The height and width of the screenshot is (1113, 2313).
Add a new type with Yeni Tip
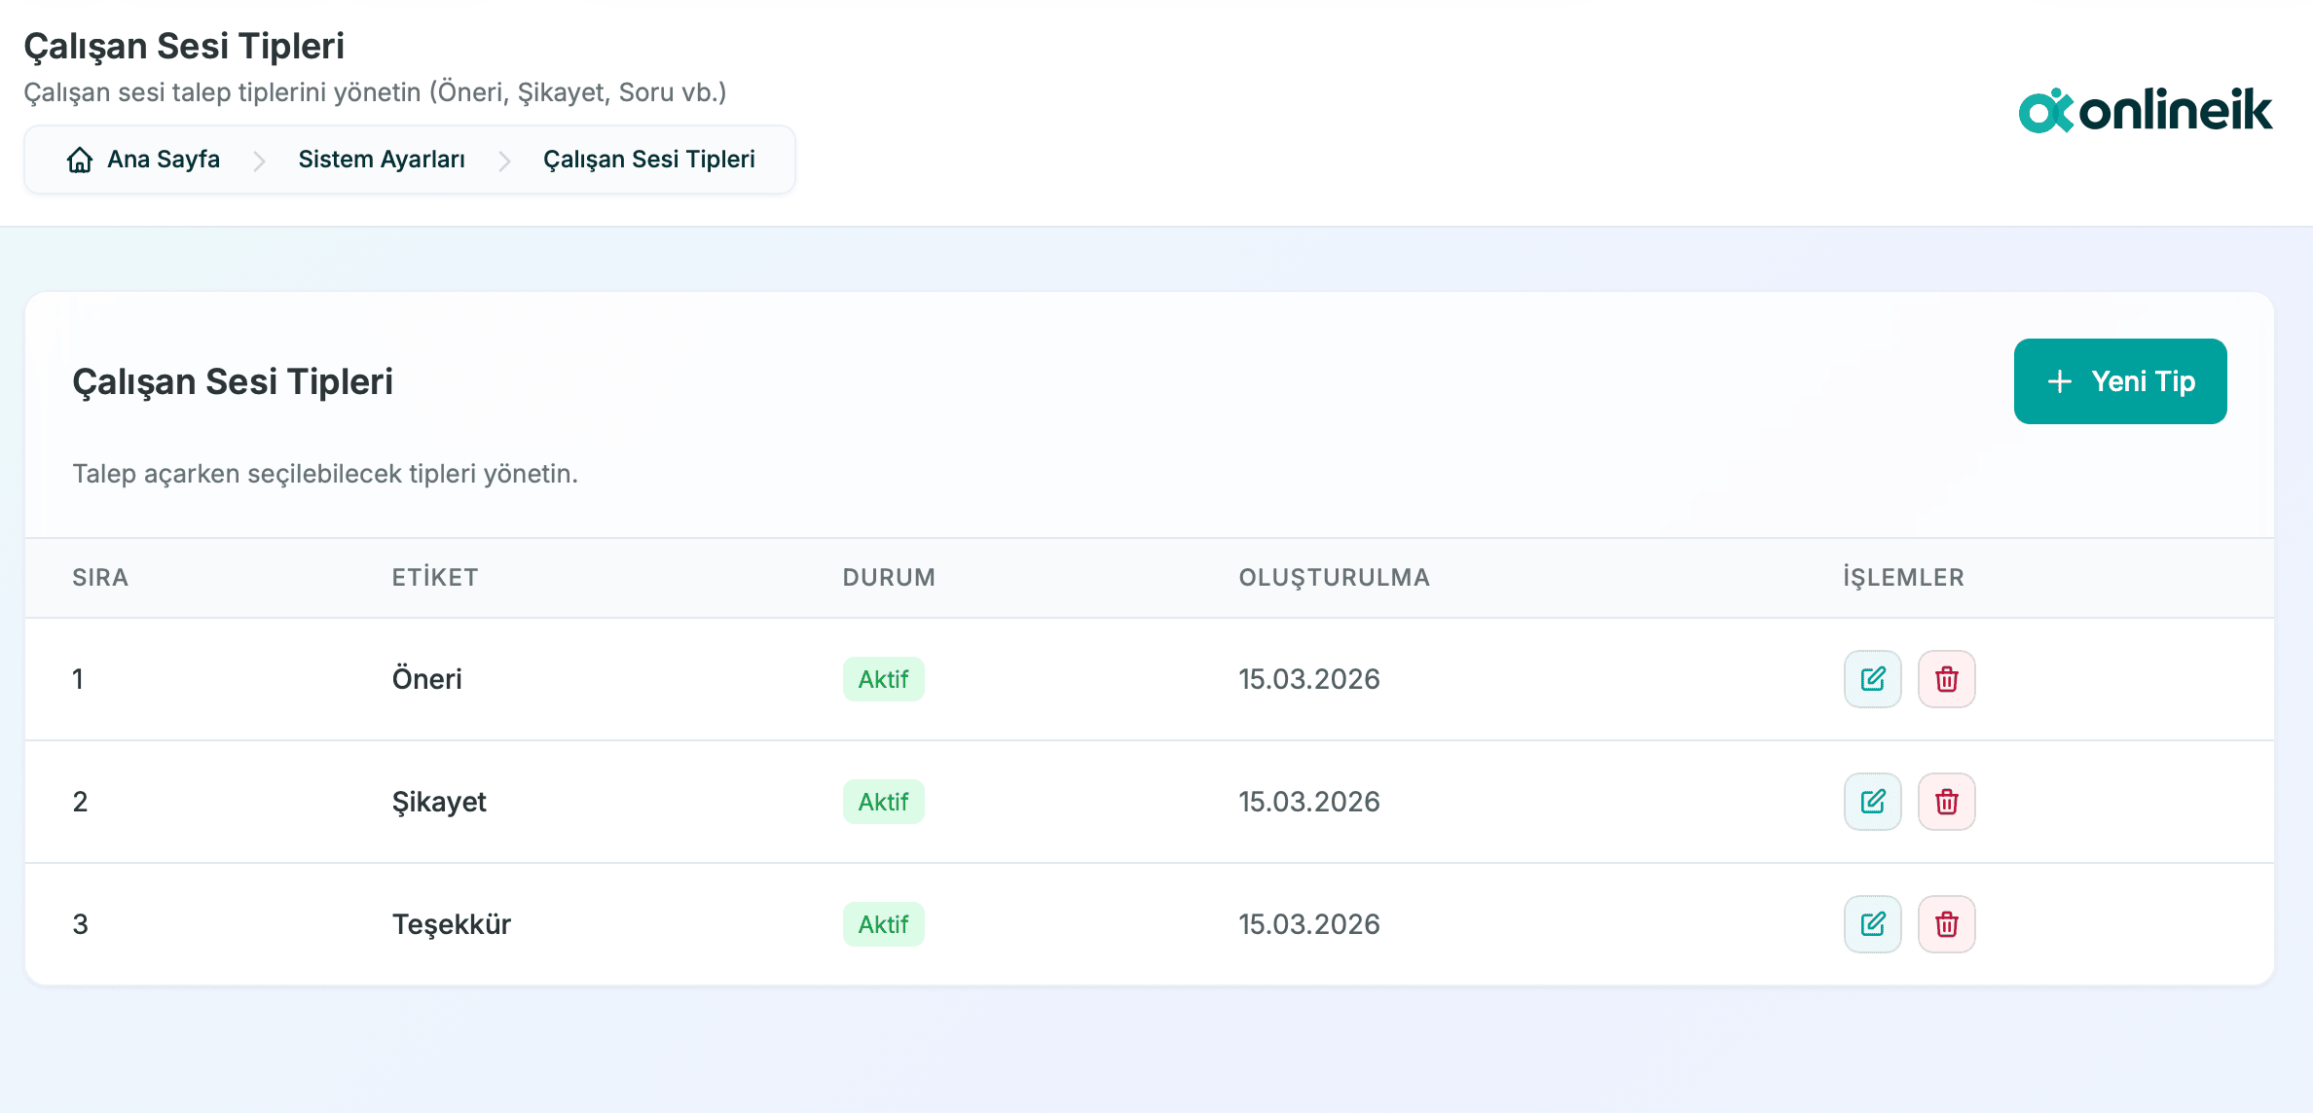pos(2119,381)
